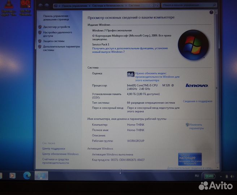This screenshot has height=195, width=237.
Task: Click full name Home-THINK next to Полное имя
Action: [x=136, y=130]
